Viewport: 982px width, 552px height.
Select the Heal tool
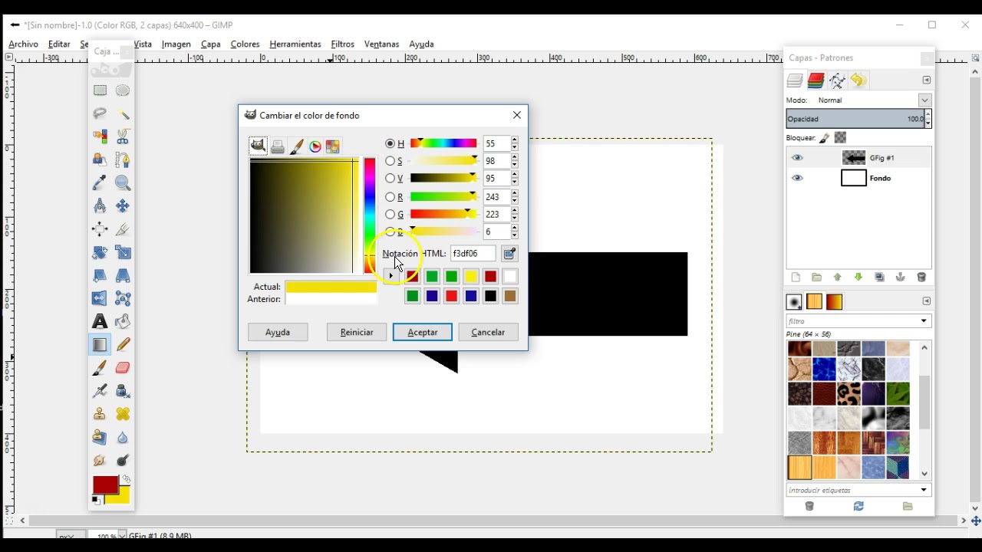click(x=123, y=414)
